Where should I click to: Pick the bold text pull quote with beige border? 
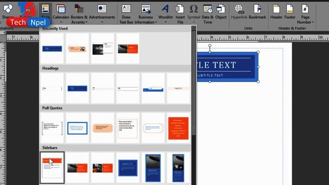click(128, 128)
